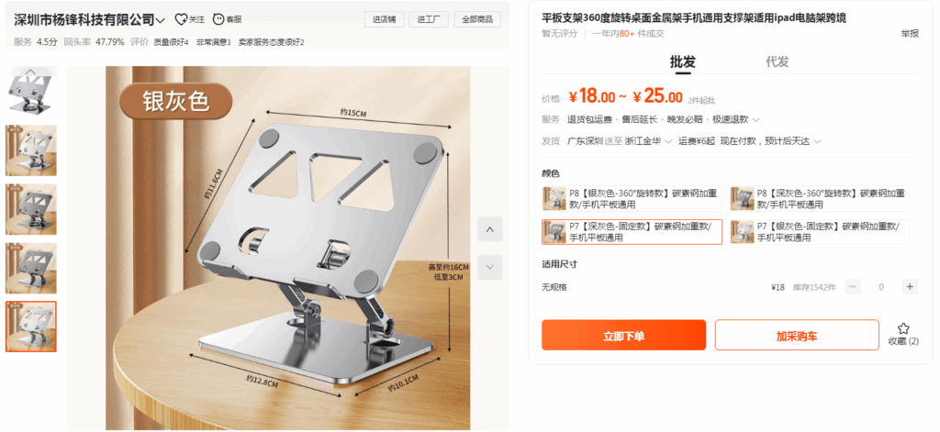Viewport: 940px width, 432px height.
Task: Expand the 服务 details chevron
Action: (756, 120)
